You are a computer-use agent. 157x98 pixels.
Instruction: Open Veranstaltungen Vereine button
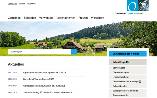(x=128, y=54)
